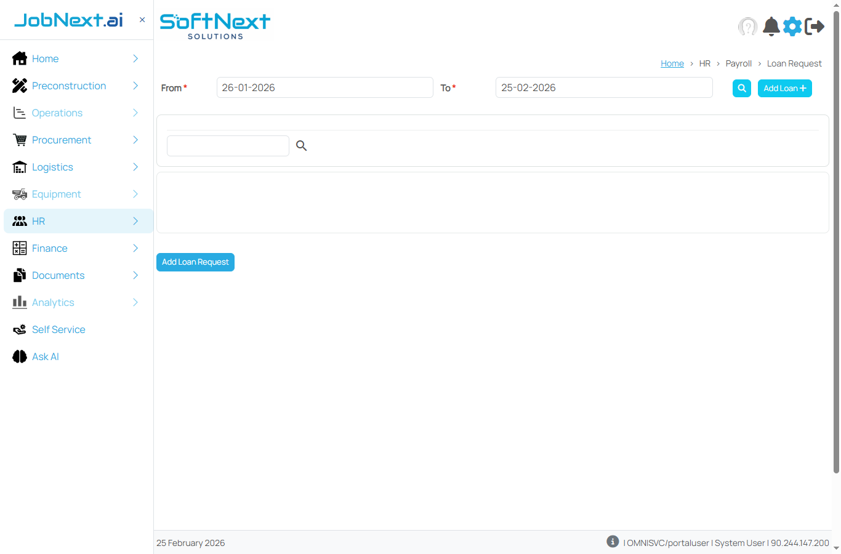Go to Home via the breadcrumb link
This screenshot has height=554, width=841.
click(672, 63)
